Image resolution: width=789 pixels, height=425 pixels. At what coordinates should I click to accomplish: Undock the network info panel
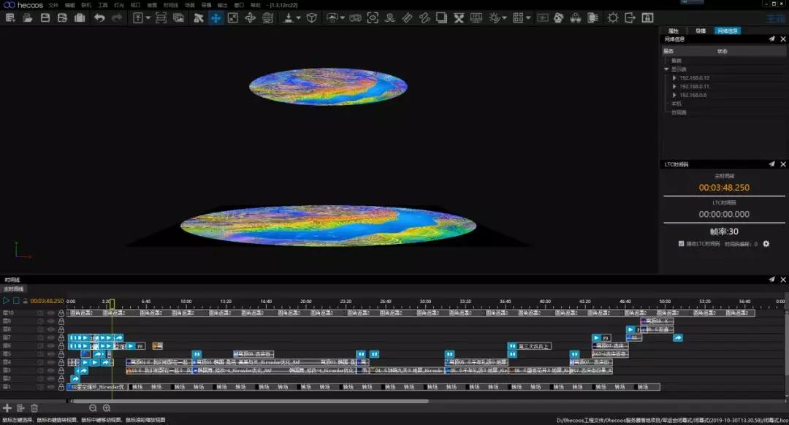(772, 39)
